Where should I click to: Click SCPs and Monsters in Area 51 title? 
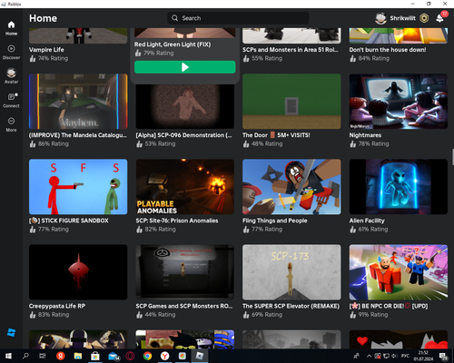tap(291, 50)
